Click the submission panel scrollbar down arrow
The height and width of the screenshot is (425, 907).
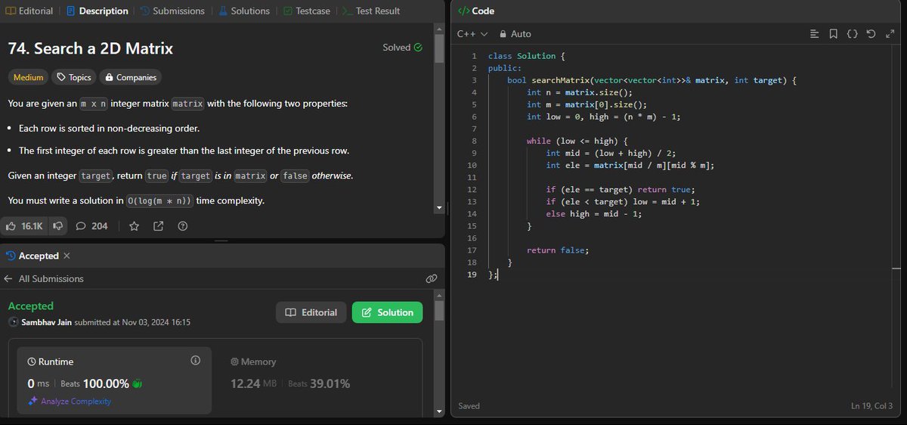coord(439,411)
